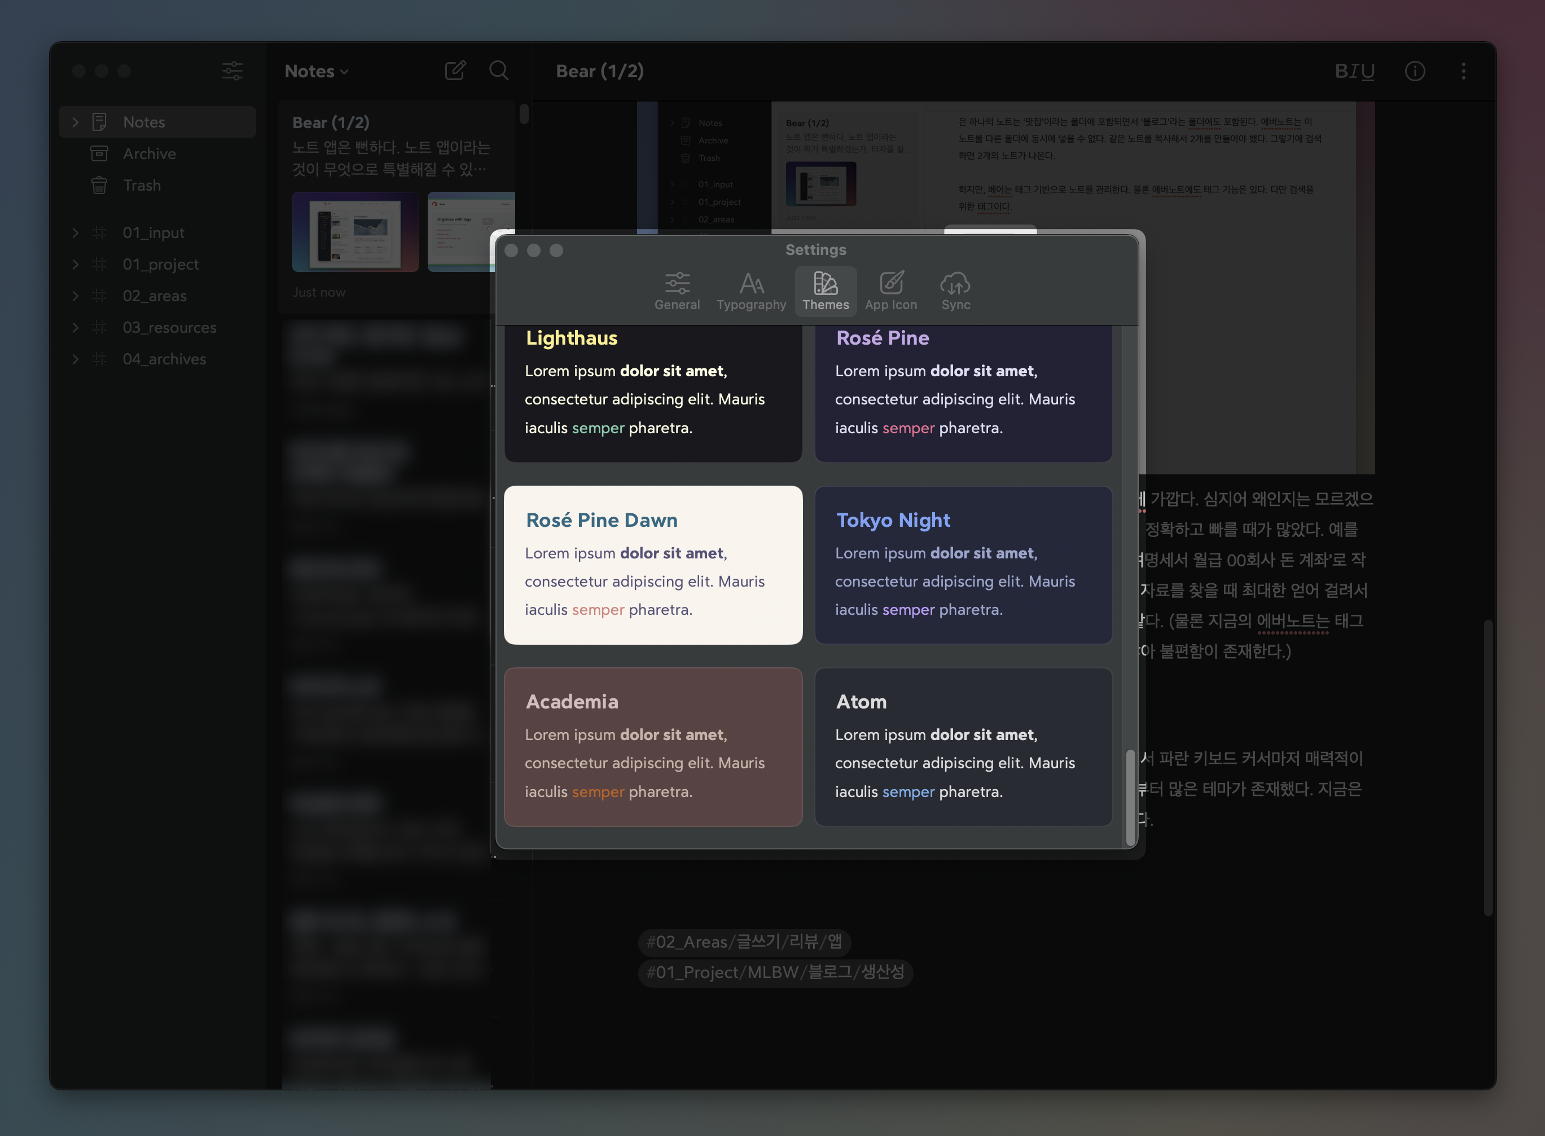Expand the 01_input tag

[76, 233]
